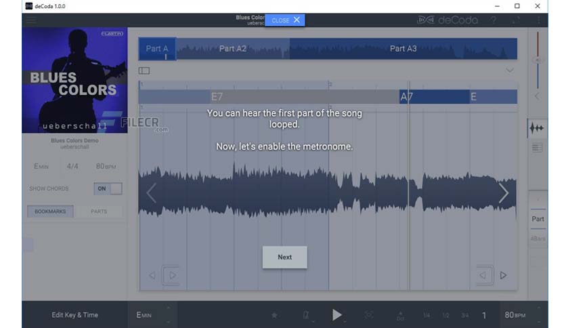This screenshot has width=566, height=328.
Task: Click the bracketed left triangle at loop end
Action: tap(484, 276)
